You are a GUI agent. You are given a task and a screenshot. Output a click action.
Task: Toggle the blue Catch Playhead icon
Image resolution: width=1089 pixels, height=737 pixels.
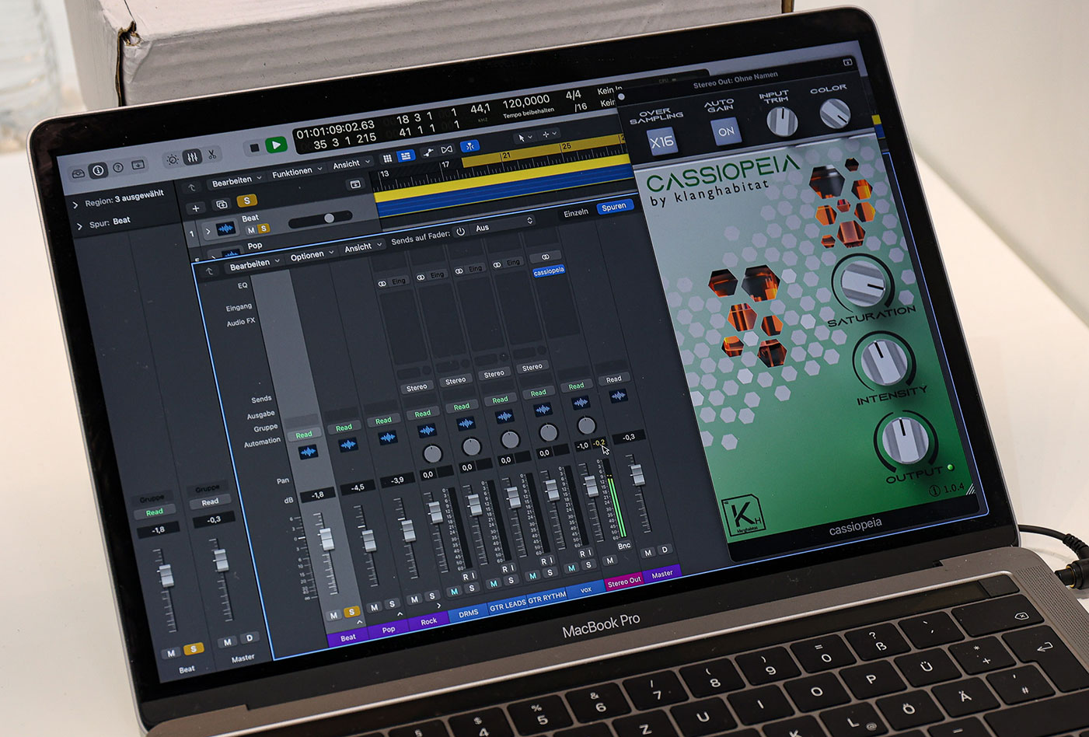[469, 146]
